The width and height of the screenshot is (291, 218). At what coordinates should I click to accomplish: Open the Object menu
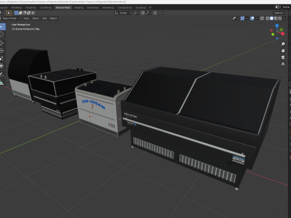click(53, 18)
